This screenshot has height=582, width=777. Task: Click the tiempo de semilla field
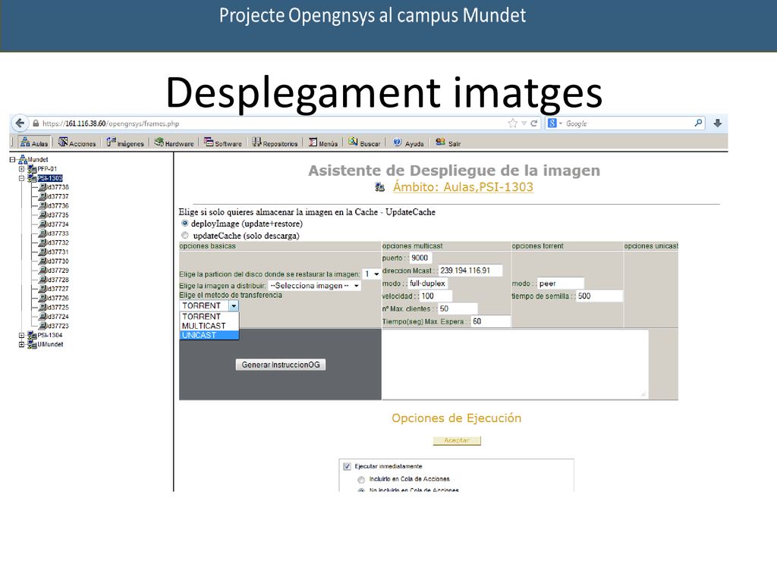599,296
